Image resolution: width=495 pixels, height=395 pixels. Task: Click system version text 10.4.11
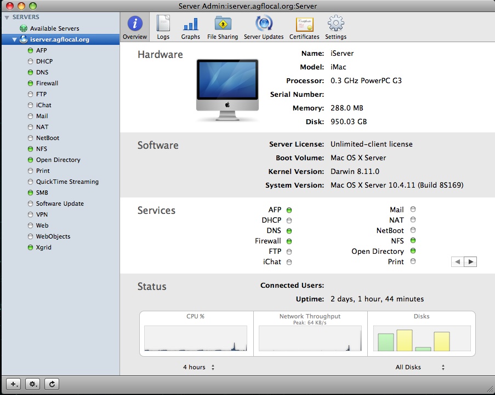pos(397,185)
